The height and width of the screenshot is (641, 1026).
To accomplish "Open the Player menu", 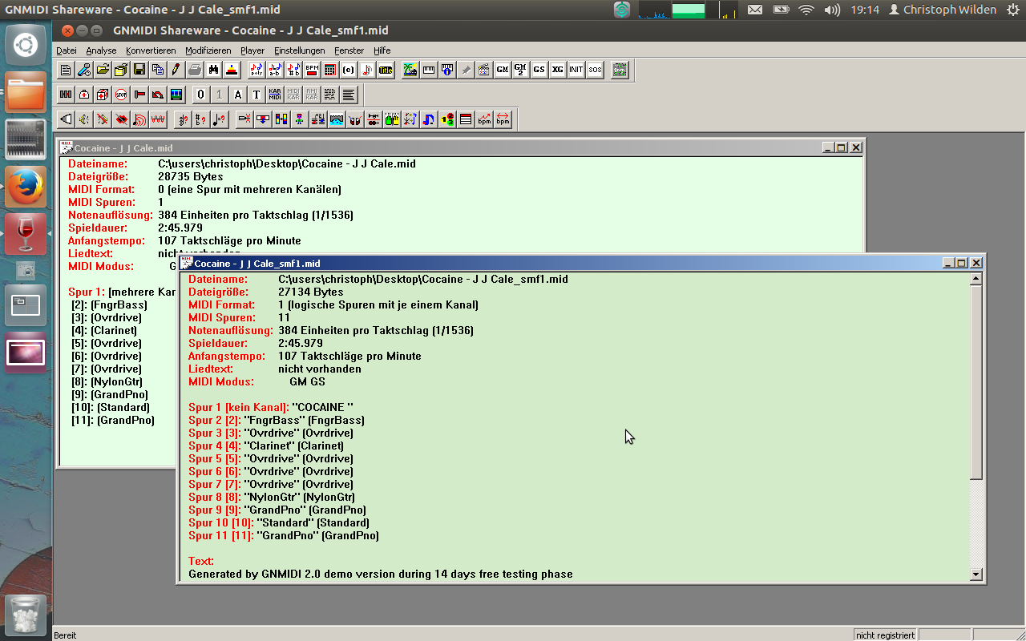I will click(252, 50).
